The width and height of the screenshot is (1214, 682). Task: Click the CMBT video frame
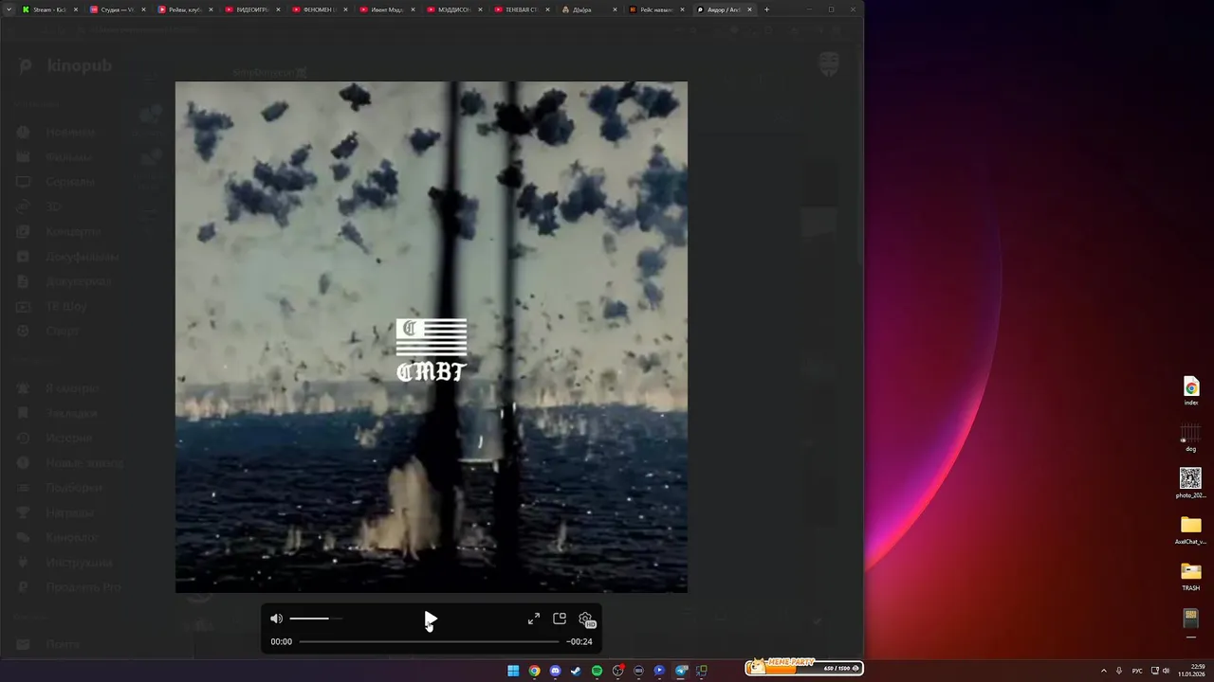coord(432,337)
